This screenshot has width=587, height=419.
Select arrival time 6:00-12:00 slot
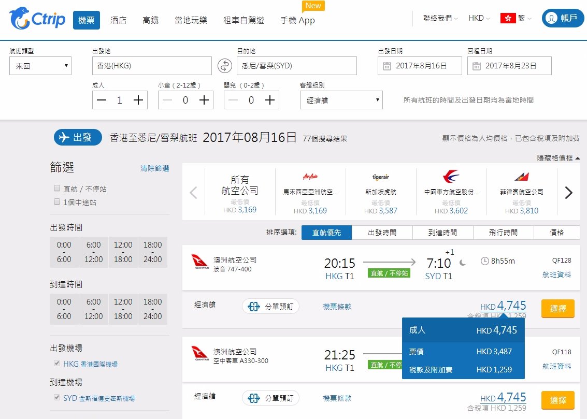pos(94,309)
